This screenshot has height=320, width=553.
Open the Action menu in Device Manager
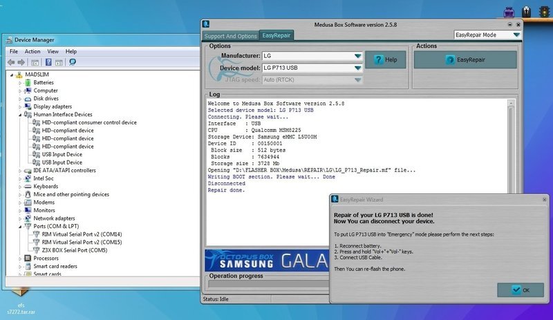32,52
